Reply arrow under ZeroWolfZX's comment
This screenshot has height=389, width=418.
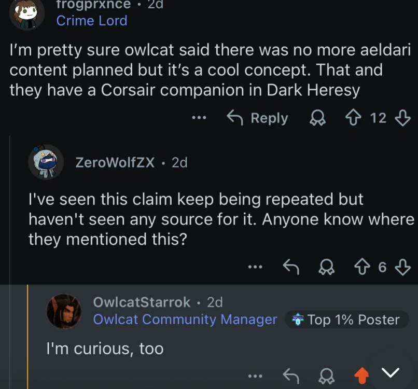tap(291, 267)
